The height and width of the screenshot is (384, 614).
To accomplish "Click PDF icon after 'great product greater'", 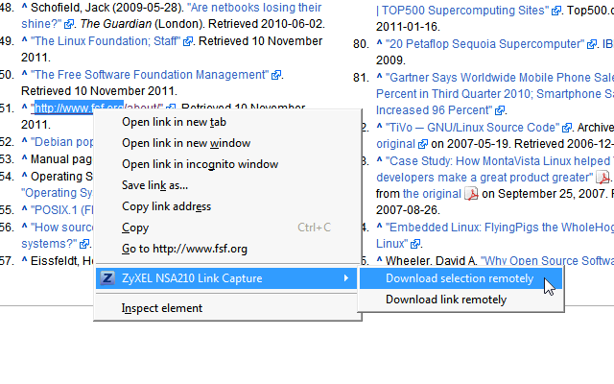I will click(x=602, y=178).
